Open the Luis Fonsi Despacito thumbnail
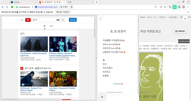The height and width of the screenshot is (101, 191). [x=63, y=79]
